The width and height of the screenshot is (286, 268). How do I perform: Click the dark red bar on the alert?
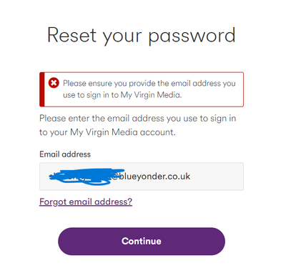click(x=42, y=89)
